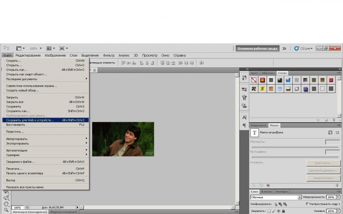Add a pixel mask button in Masks panel
This screenshot has height=214, width=343.
[330, 133]
